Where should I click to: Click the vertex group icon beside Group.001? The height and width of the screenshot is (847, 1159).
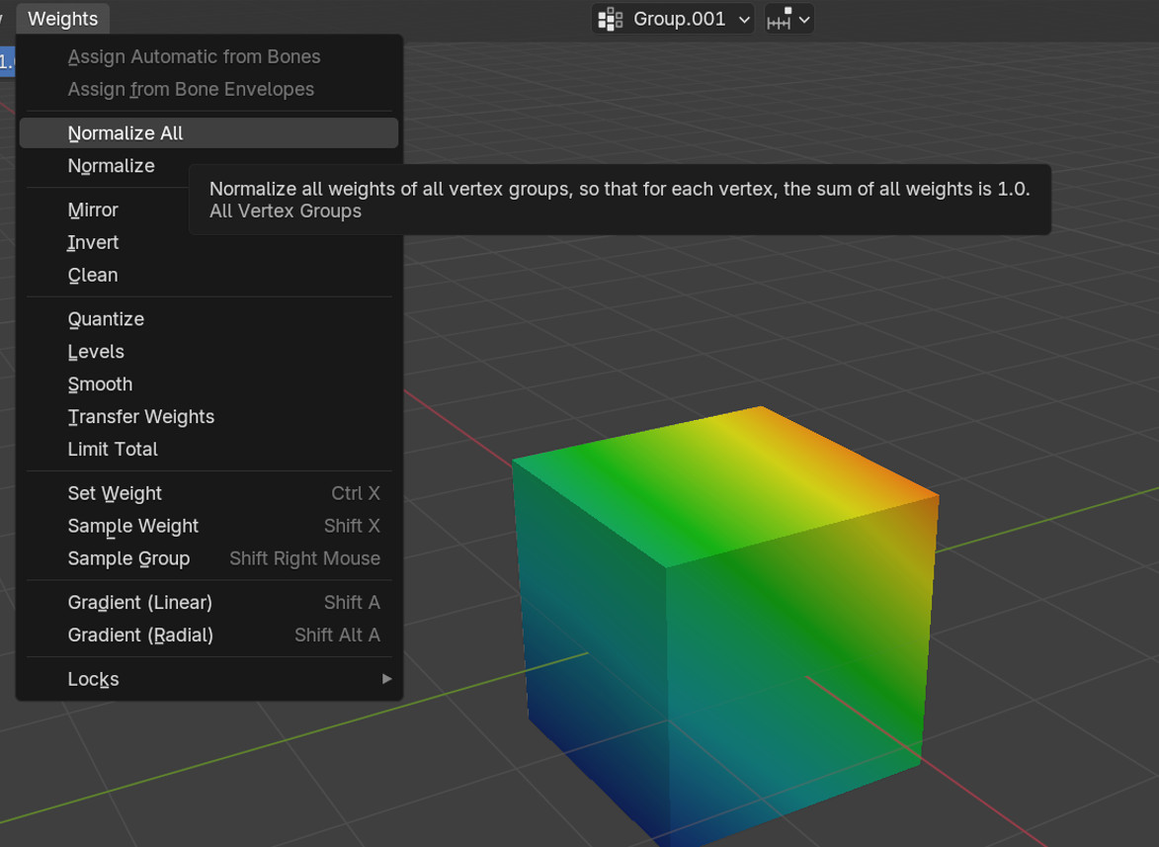611,19
